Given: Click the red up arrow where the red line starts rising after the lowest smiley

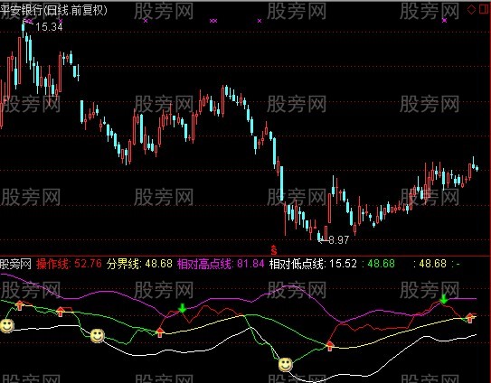Looking at the screenshot, I should (330, 346).
